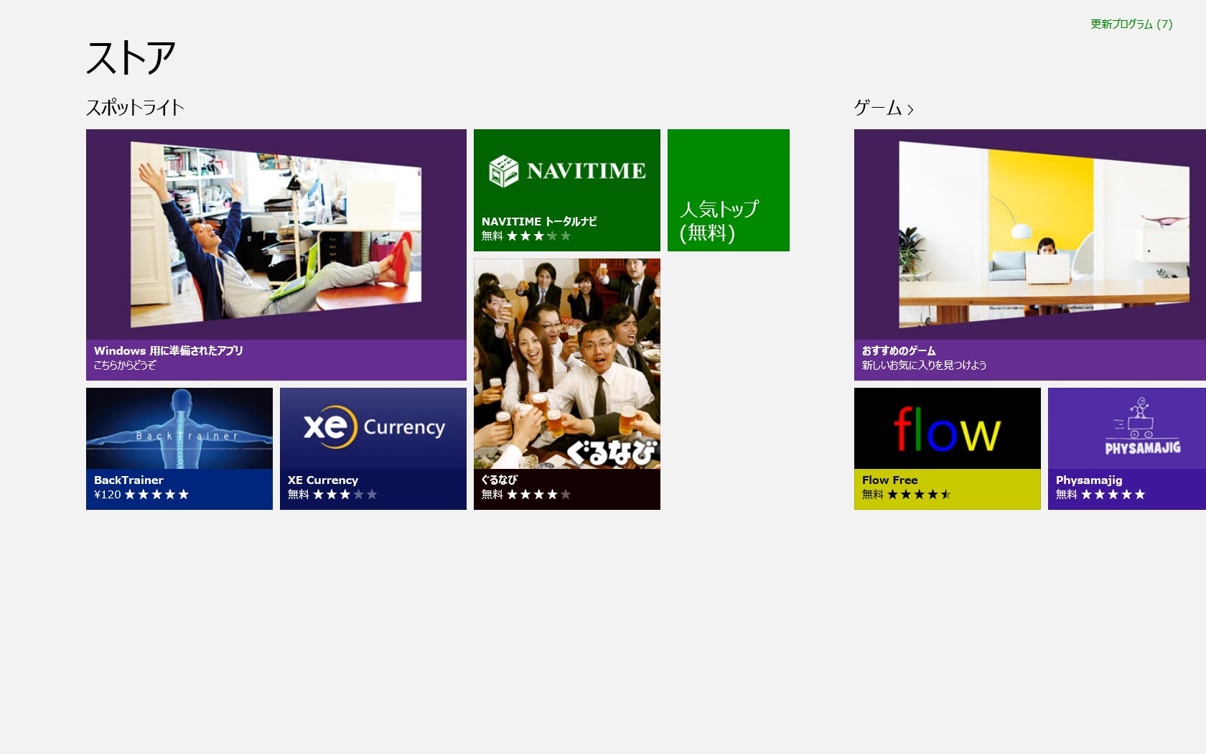Click the BackTrainer star rating
Screen dimensions: 1206x754
click(157, 494)
